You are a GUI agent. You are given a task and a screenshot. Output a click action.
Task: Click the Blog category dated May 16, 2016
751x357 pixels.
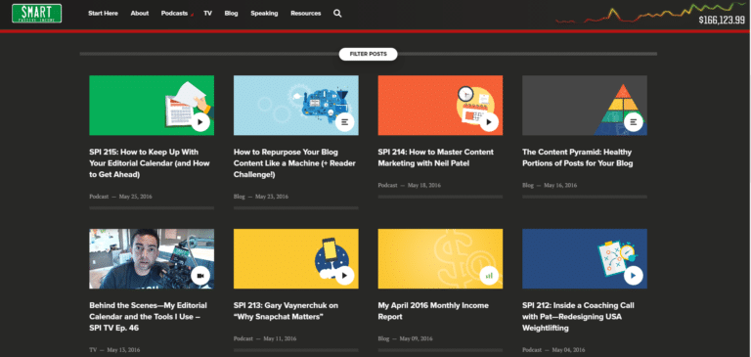[x=528, y=185]
